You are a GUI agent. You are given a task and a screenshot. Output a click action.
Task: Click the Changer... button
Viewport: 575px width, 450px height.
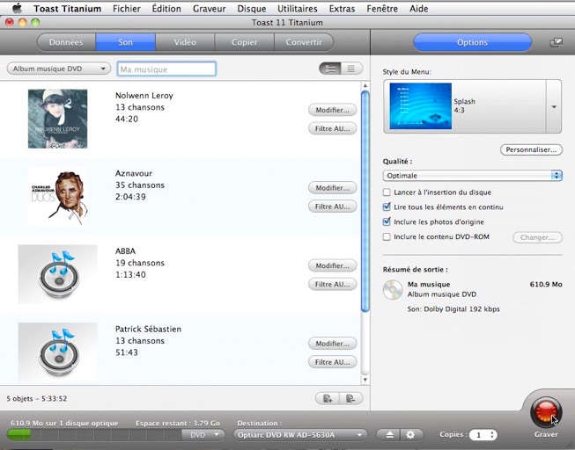(537, 237)
